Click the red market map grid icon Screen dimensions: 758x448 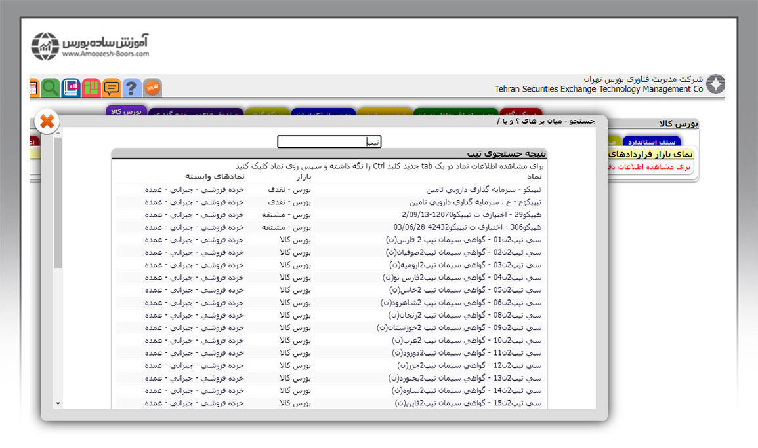[91, 88]
